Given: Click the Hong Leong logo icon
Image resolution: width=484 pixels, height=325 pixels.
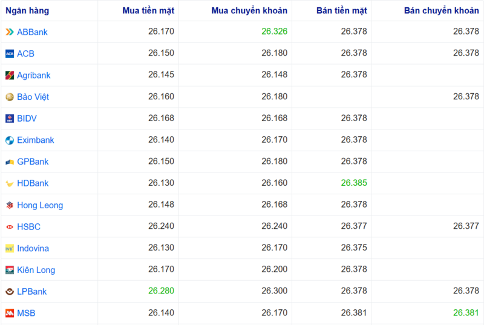Looking at the screenshot, I should click(10, 205).
